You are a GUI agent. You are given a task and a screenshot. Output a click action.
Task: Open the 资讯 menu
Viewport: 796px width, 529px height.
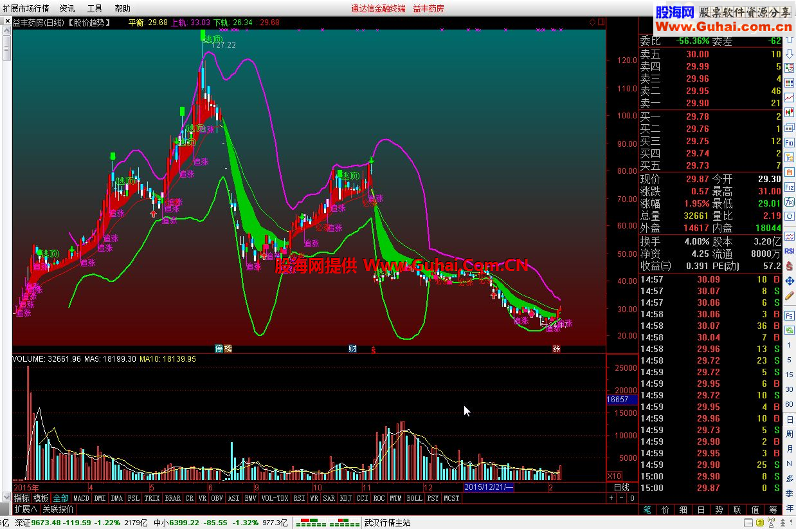pyautogui.click(x=67, y=8)
